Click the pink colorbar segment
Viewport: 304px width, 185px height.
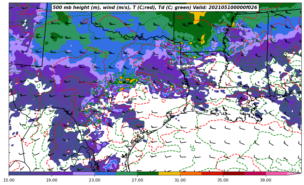pos(276,173)
